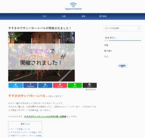Bookmark the article with はてブ
The height and width of the screenshot is (138, 145).
point(45,85)
